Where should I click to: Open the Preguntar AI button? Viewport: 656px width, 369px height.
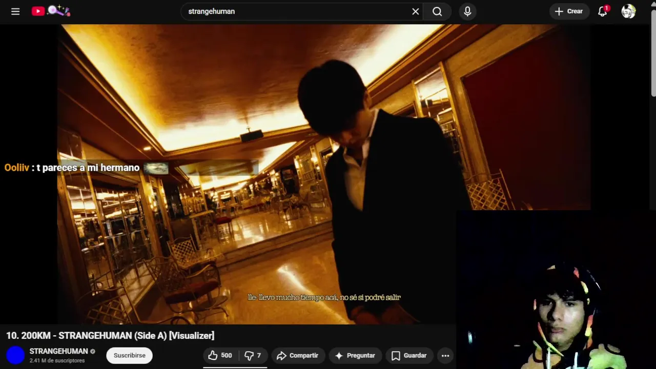pos(355,355)
